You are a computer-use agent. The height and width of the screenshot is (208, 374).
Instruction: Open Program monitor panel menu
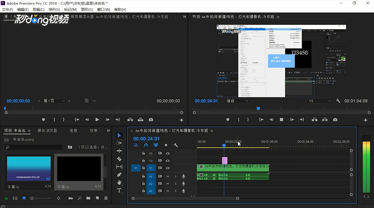[278, 17]
